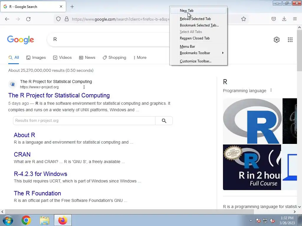Click the Google search box containing R
Image resolution: width=302 pixels, height=226 pixels.
[108, 39]
